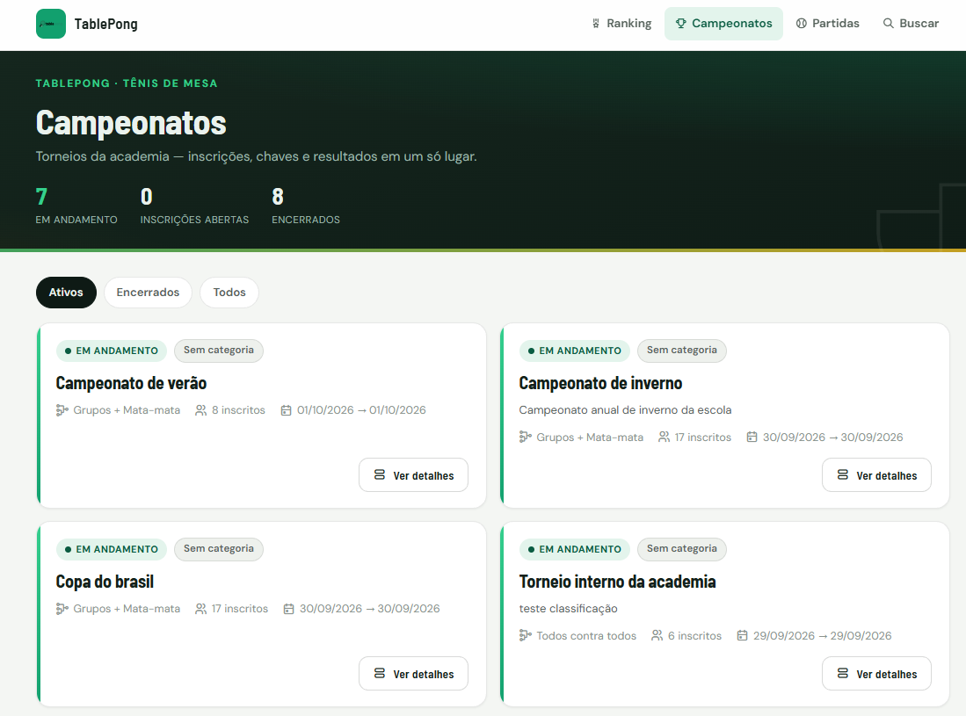The width and height of the screenshot is (966, 716).
Task: Show Todos championships tab
Action: 229,293
